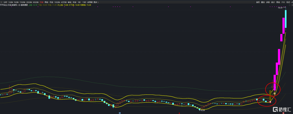293x114 pixels.
Task: Click the diamond icon below the 标记 button
Action: point(289,5)
